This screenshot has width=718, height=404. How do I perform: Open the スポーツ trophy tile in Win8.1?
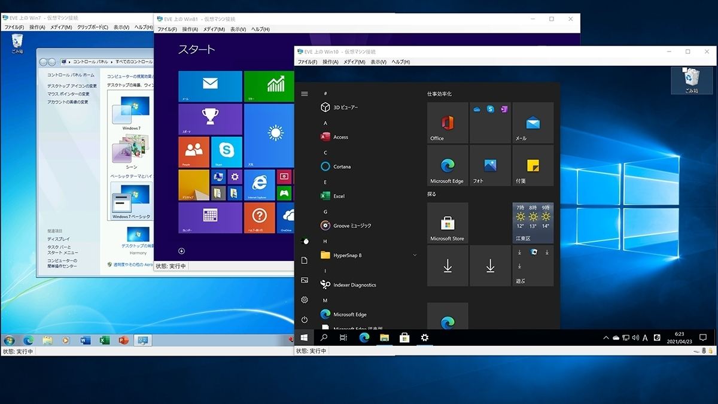(210, 119)
